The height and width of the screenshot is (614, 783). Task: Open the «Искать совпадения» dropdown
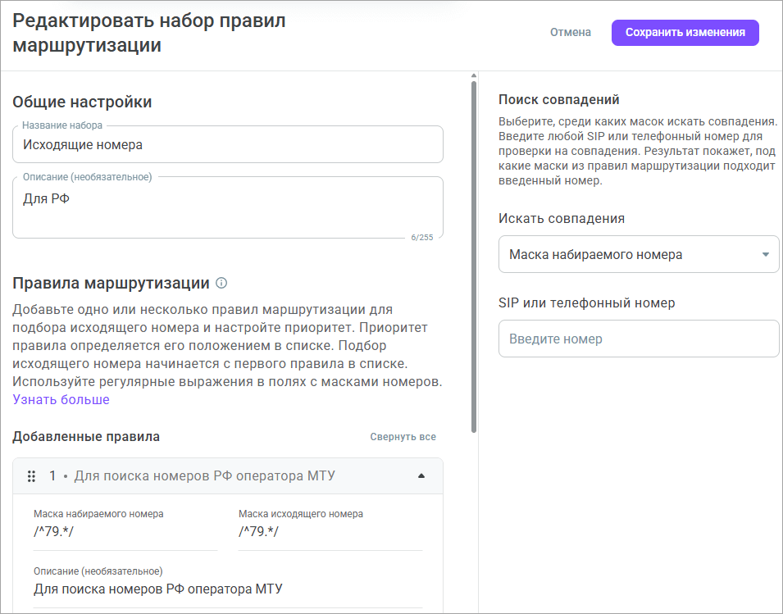click(x=639, y=254)
